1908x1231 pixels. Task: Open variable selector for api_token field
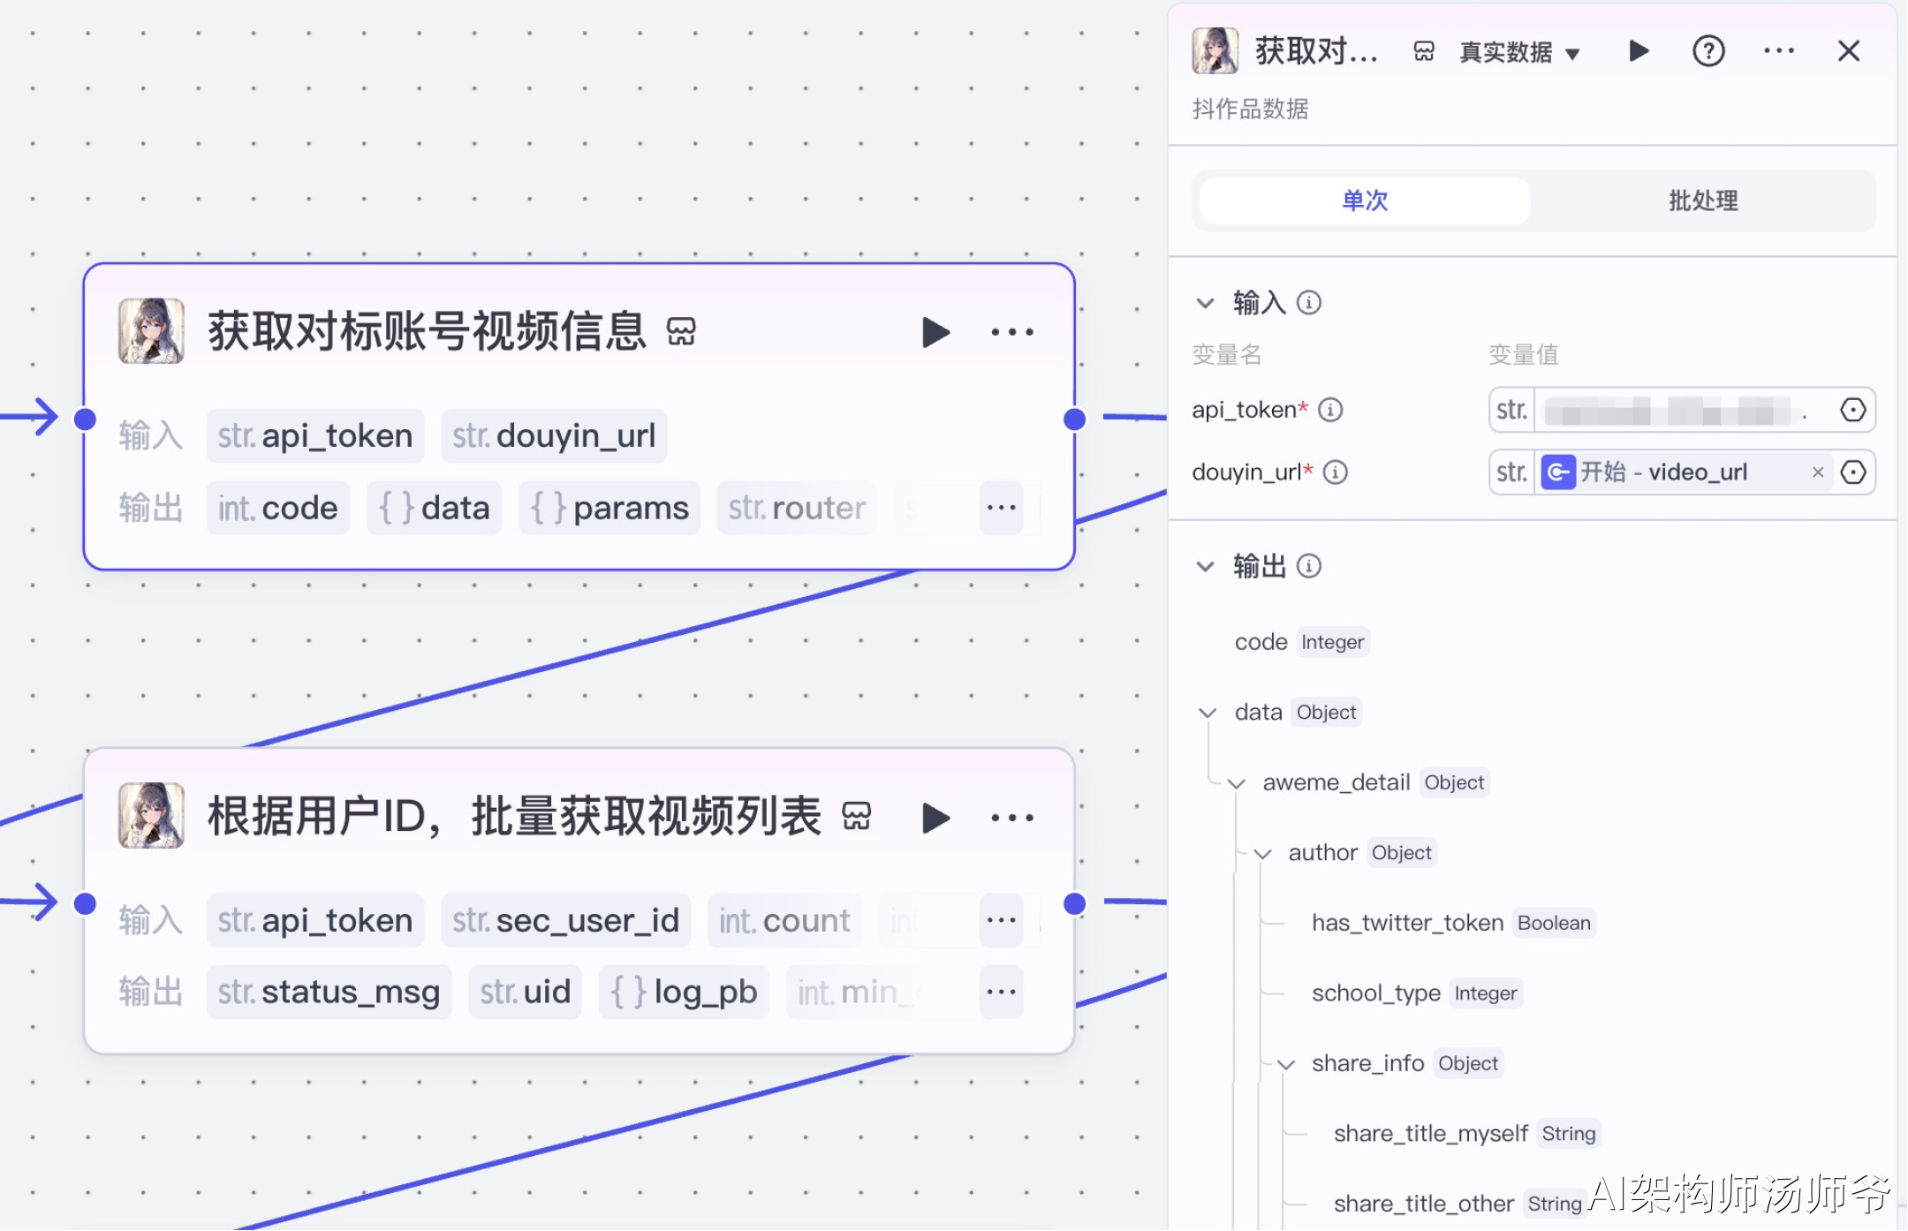pos(1852,410)
